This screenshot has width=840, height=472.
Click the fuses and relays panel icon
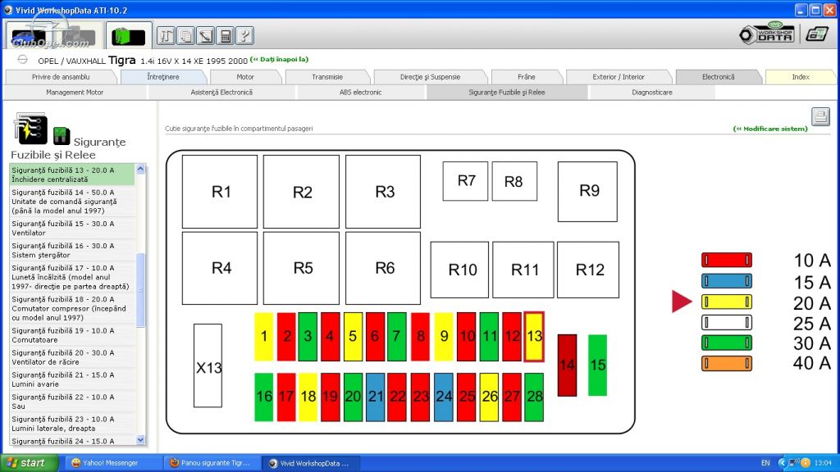[30, 129]
